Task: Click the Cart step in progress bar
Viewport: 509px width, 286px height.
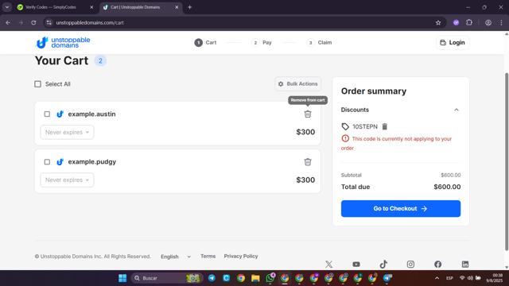Action: 205,42
